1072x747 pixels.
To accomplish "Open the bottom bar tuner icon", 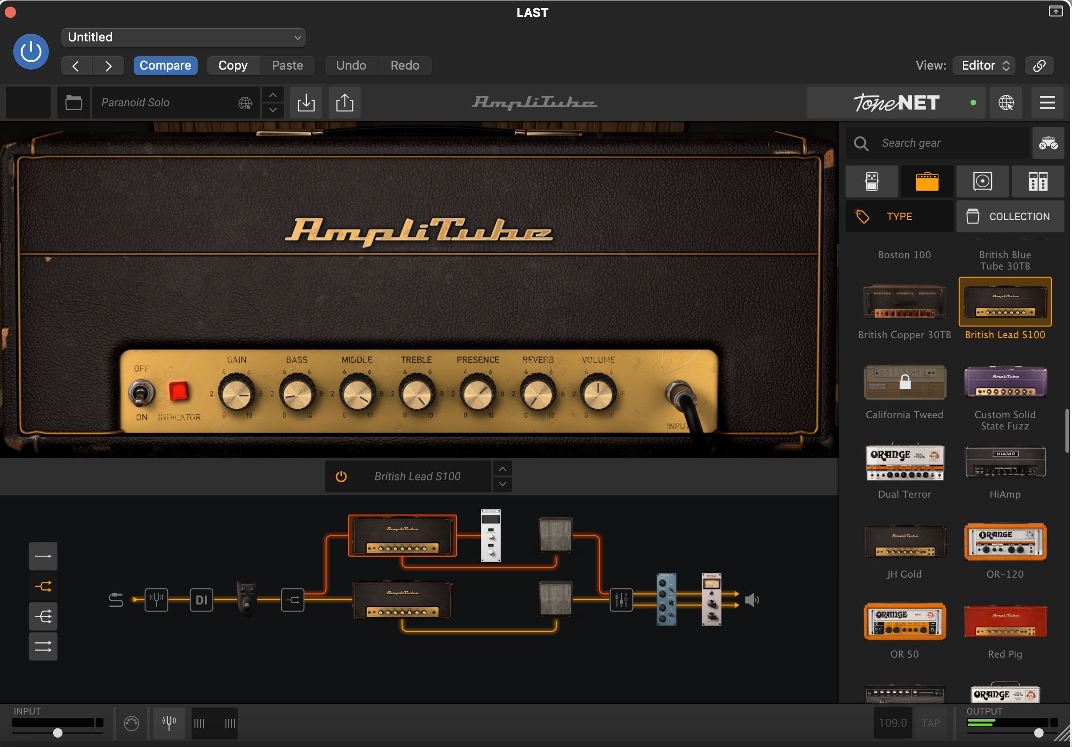I will click(x=169, y=723).
